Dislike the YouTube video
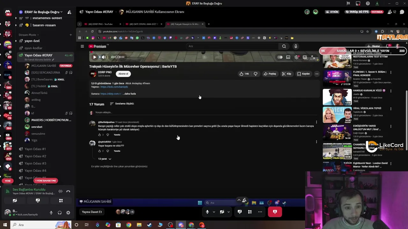The image size is (408, 229). [255, 74]
